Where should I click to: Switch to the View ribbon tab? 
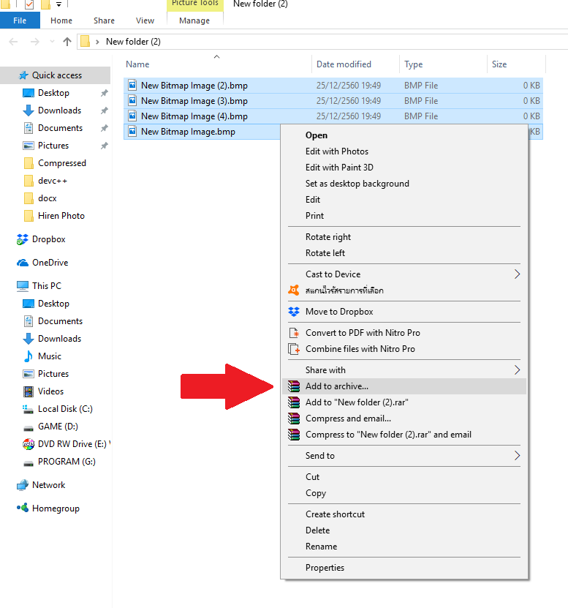click(x=145, y=20)
